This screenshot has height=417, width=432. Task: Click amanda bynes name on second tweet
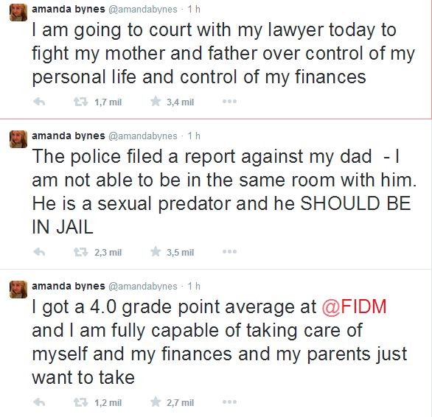tap(69, 136)
